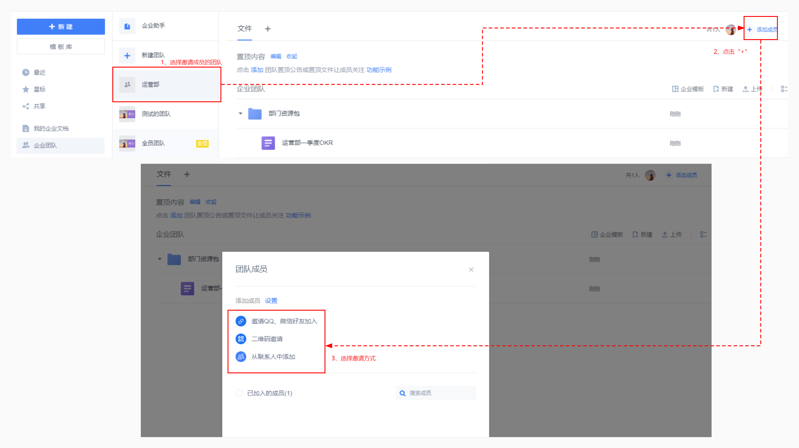Screen dimensions: 799x448
Task: Open 运营部—季度OKR document in top panel
Action: tap(307, 143)
